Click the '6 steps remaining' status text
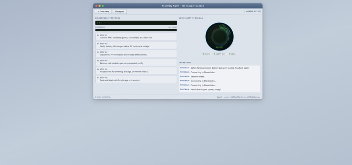352x165 pixels. tap(103, 97)
